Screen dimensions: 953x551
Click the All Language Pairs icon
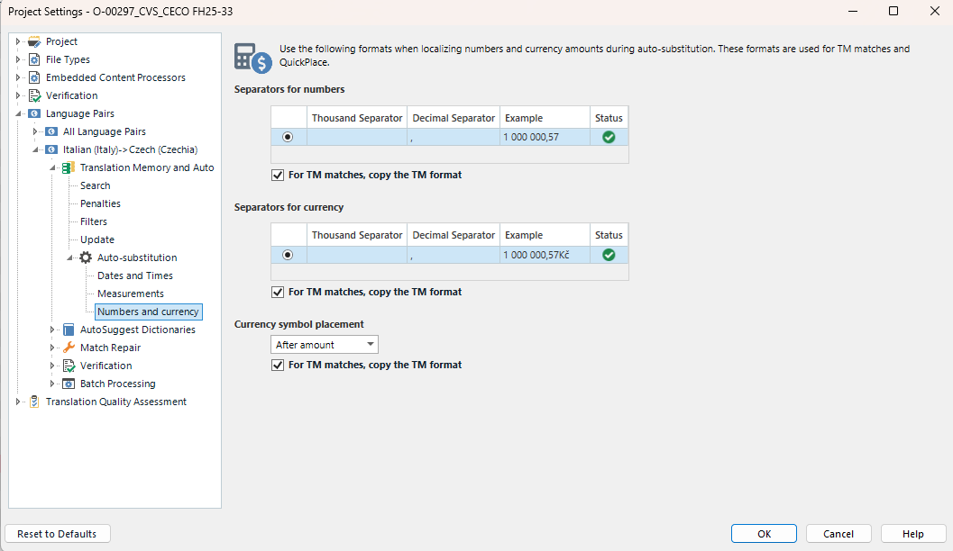[51, 131]
